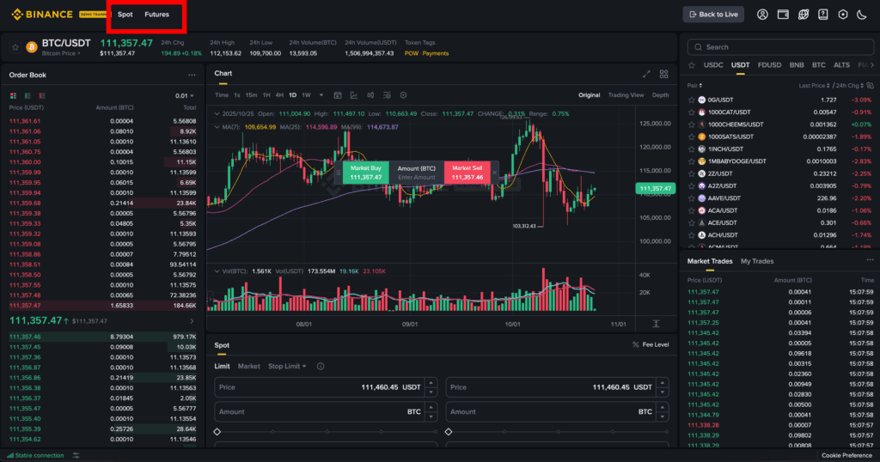Toggle favorite star for AAVE/USDT

pyautogui.click(x=692, y=198)
